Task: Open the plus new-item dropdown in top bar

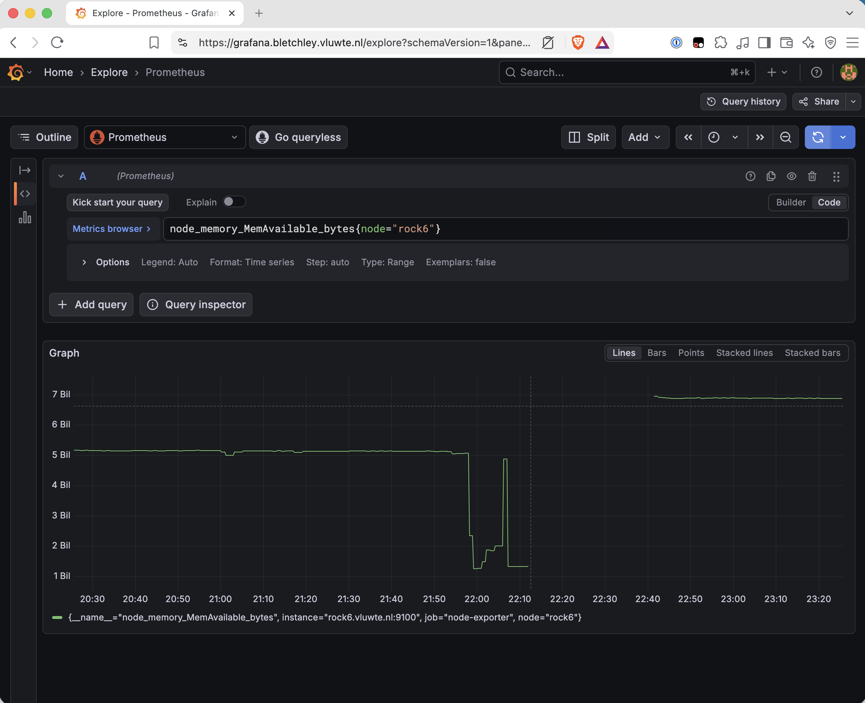Action: pos(777,73)
